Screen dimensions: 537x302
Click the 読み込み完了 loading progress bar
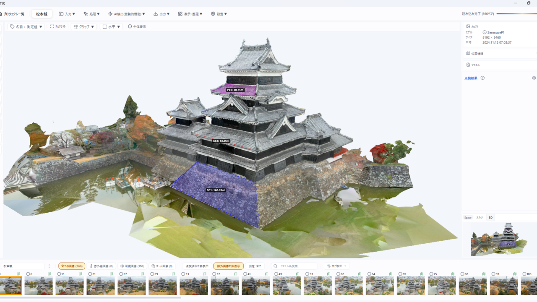pyautogui.click(x=516, y=14)
